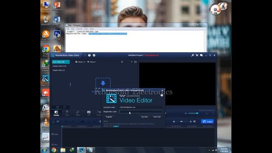The image size is (272, 153).
Task: Click the Record button
Action: click(91, 62)
